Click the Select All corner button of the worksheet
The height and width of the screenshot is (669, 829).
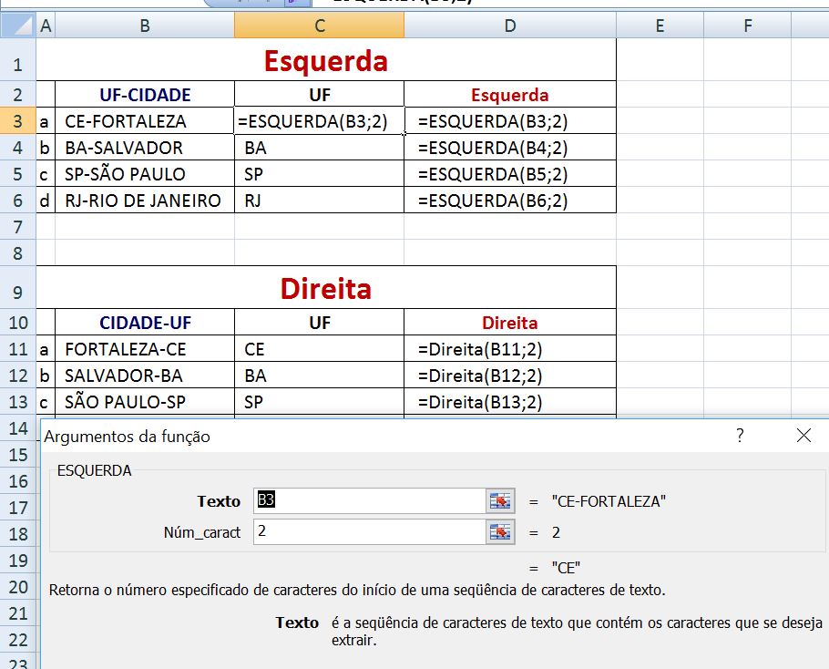pyautogui.click(x=17, y=25)
